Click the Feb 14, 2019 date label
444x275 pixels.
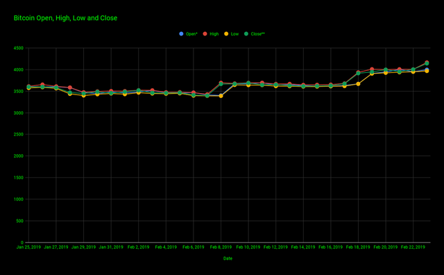click(303, 247)
